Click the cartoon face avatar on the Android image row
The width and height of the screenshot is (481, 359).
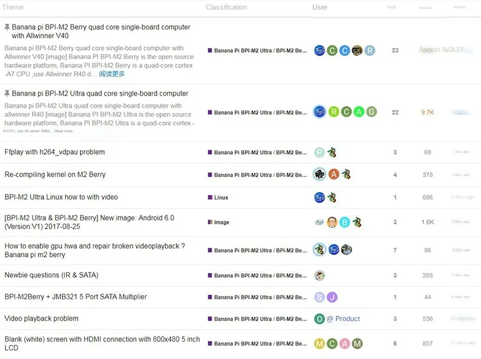point(332,222)
